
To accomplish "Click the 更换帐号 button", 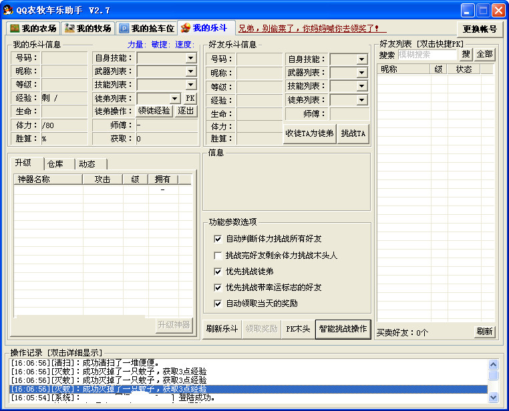I will point(480,29).
